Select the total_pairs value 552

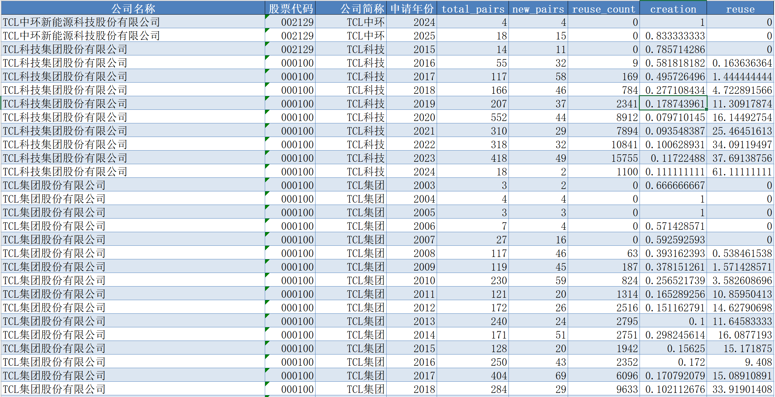tap(473, 117)
